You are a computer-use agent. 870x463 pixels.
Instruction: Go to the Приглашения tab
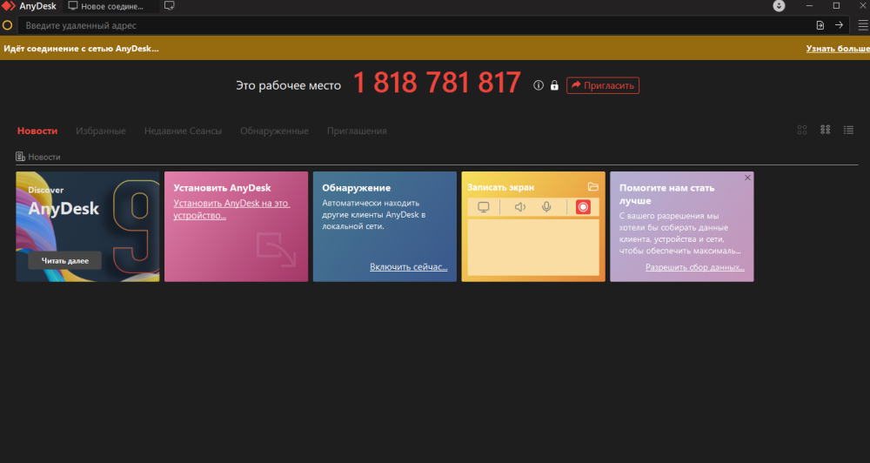[x=357, y=131]
